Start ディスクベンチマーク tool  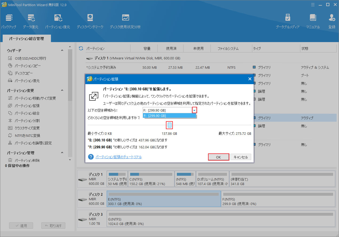(90, 21)
